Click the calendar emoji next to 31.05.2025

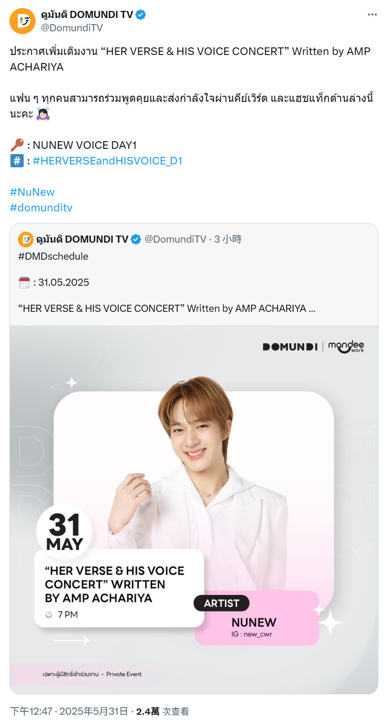(24, 282)
